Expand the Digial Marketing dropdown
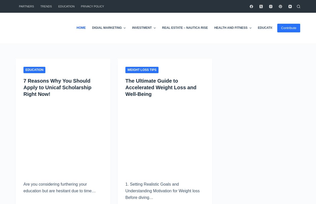This screenshot has width=316, height=204. (x=124, y=28)
